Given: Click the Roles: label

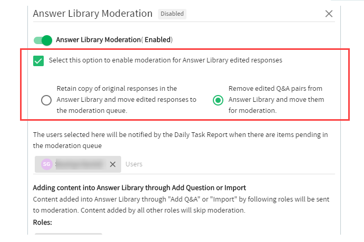Looking at the screenshot, I should click(43, 223).
